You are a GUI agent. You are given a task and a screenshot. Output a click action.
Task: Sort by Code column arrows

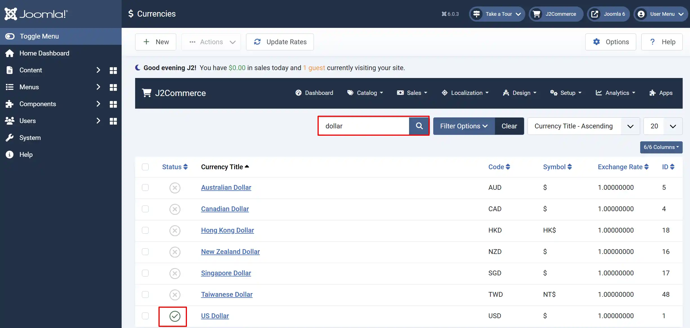coord(508,167)
